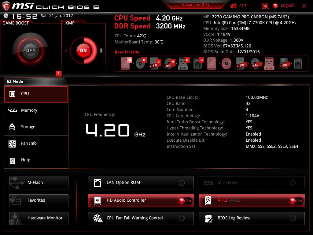Select the highlighted legacy USB key boot icon
The image size is (313, 235).
pos(269,63)
